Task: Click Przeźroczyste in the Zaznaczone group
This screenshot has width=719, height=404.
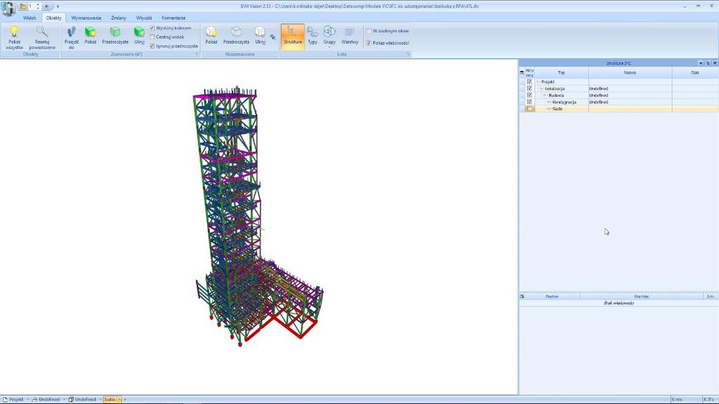Action: (115, 35)
